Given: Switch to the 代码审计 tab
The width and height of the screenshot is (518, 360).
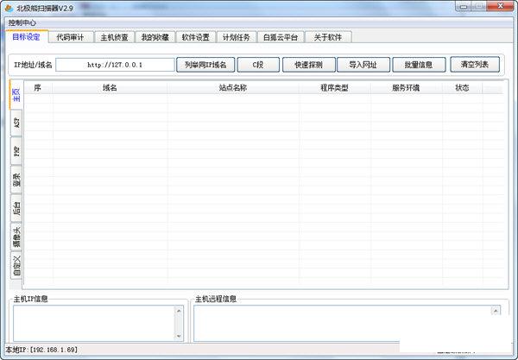Looking at the screenshot, I should pyautogui.click(x=70, y=37).
